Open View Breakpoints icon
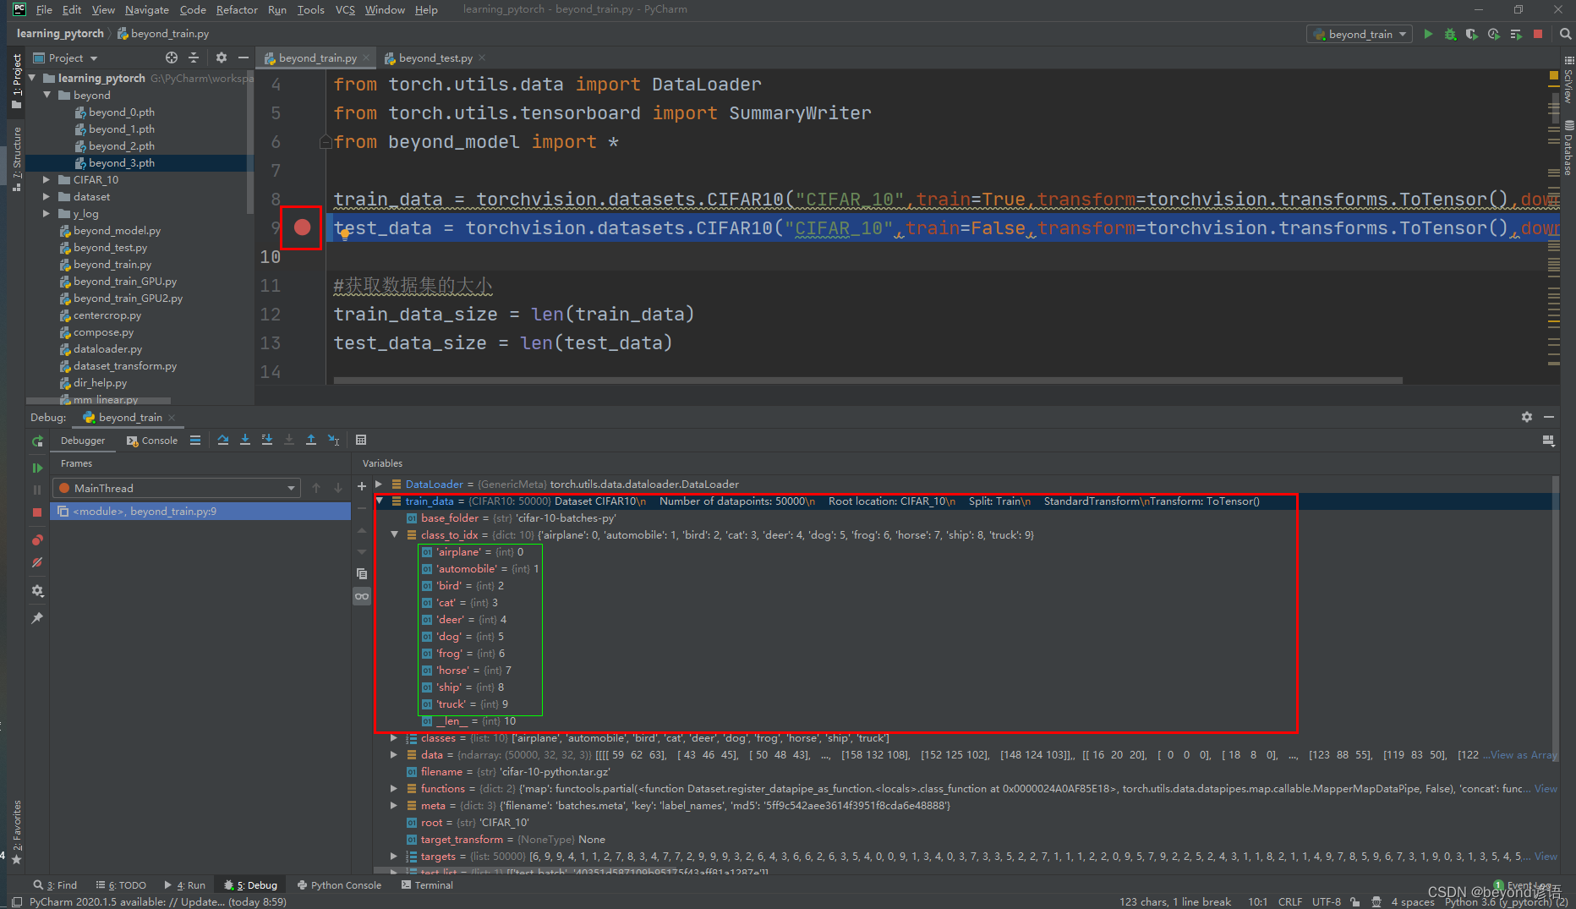Image resolution: width=1576 pixels, height=909 pixels. coord(37,540)
